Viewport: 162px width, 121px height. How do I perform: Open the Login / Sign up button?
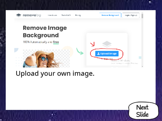[x=131, y=15]
